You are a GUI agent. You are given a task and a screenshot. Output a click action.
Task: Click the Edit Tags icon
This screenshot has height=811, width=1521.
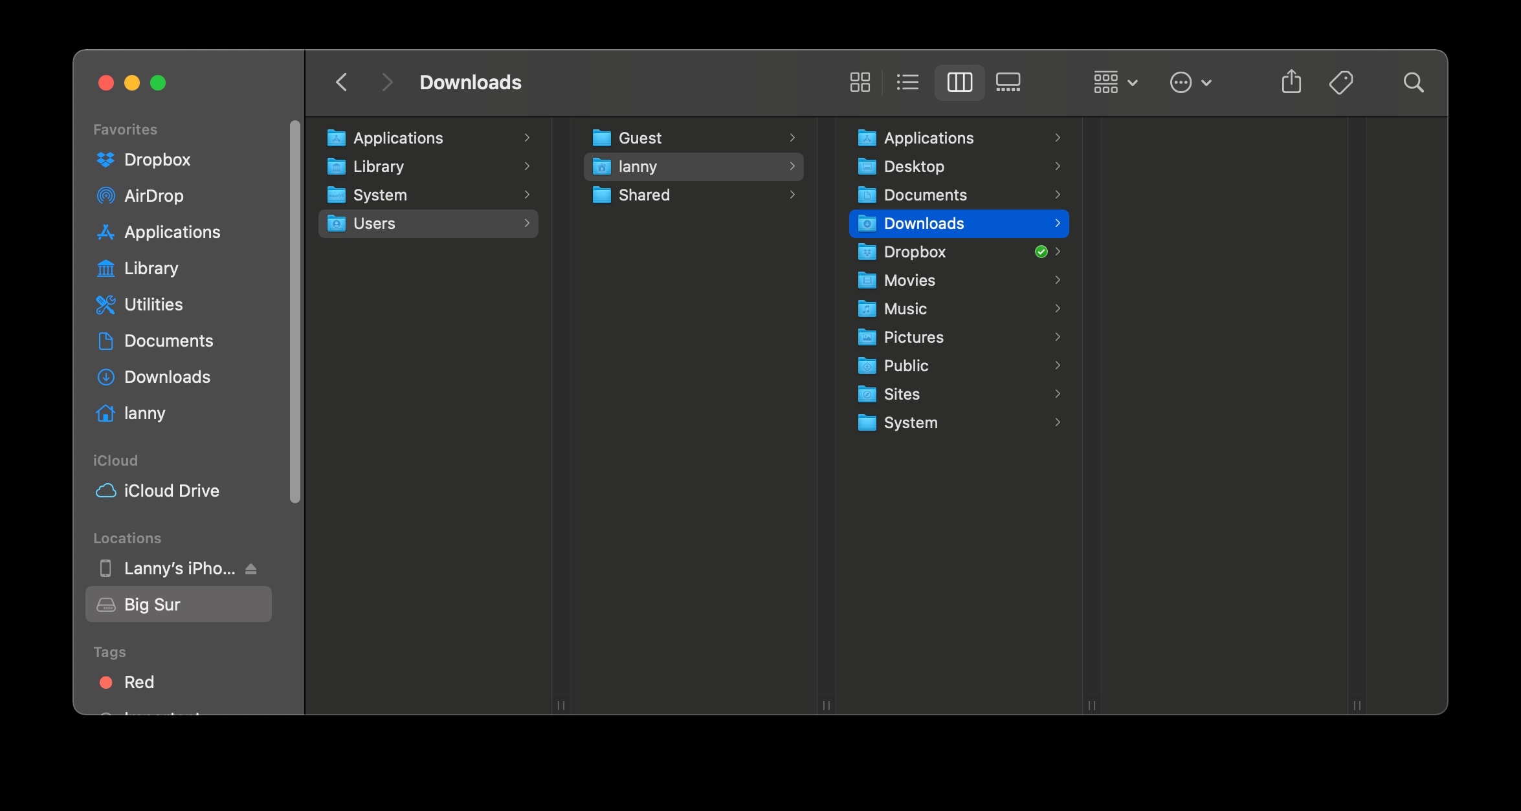[x=1341, y=82]
